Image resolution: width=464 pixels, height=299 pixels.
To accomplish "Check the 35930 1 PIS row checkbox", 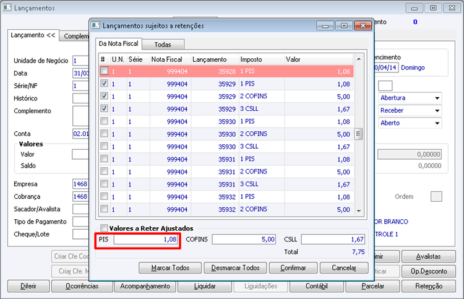I will coord(104,121).
